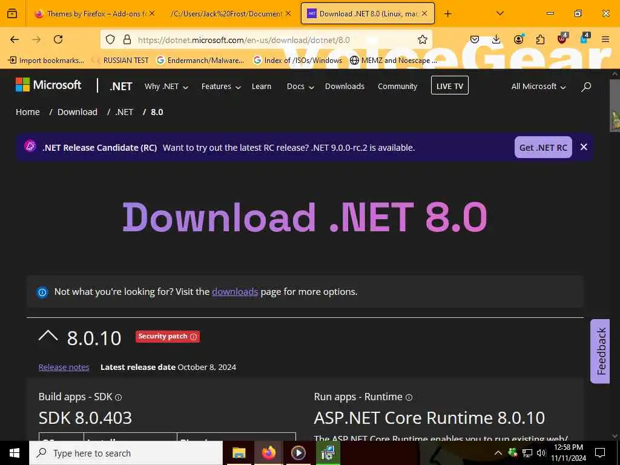Open the Release notes link
The width and height of the screenshot is (620, 465).
(x=64, y=368)
